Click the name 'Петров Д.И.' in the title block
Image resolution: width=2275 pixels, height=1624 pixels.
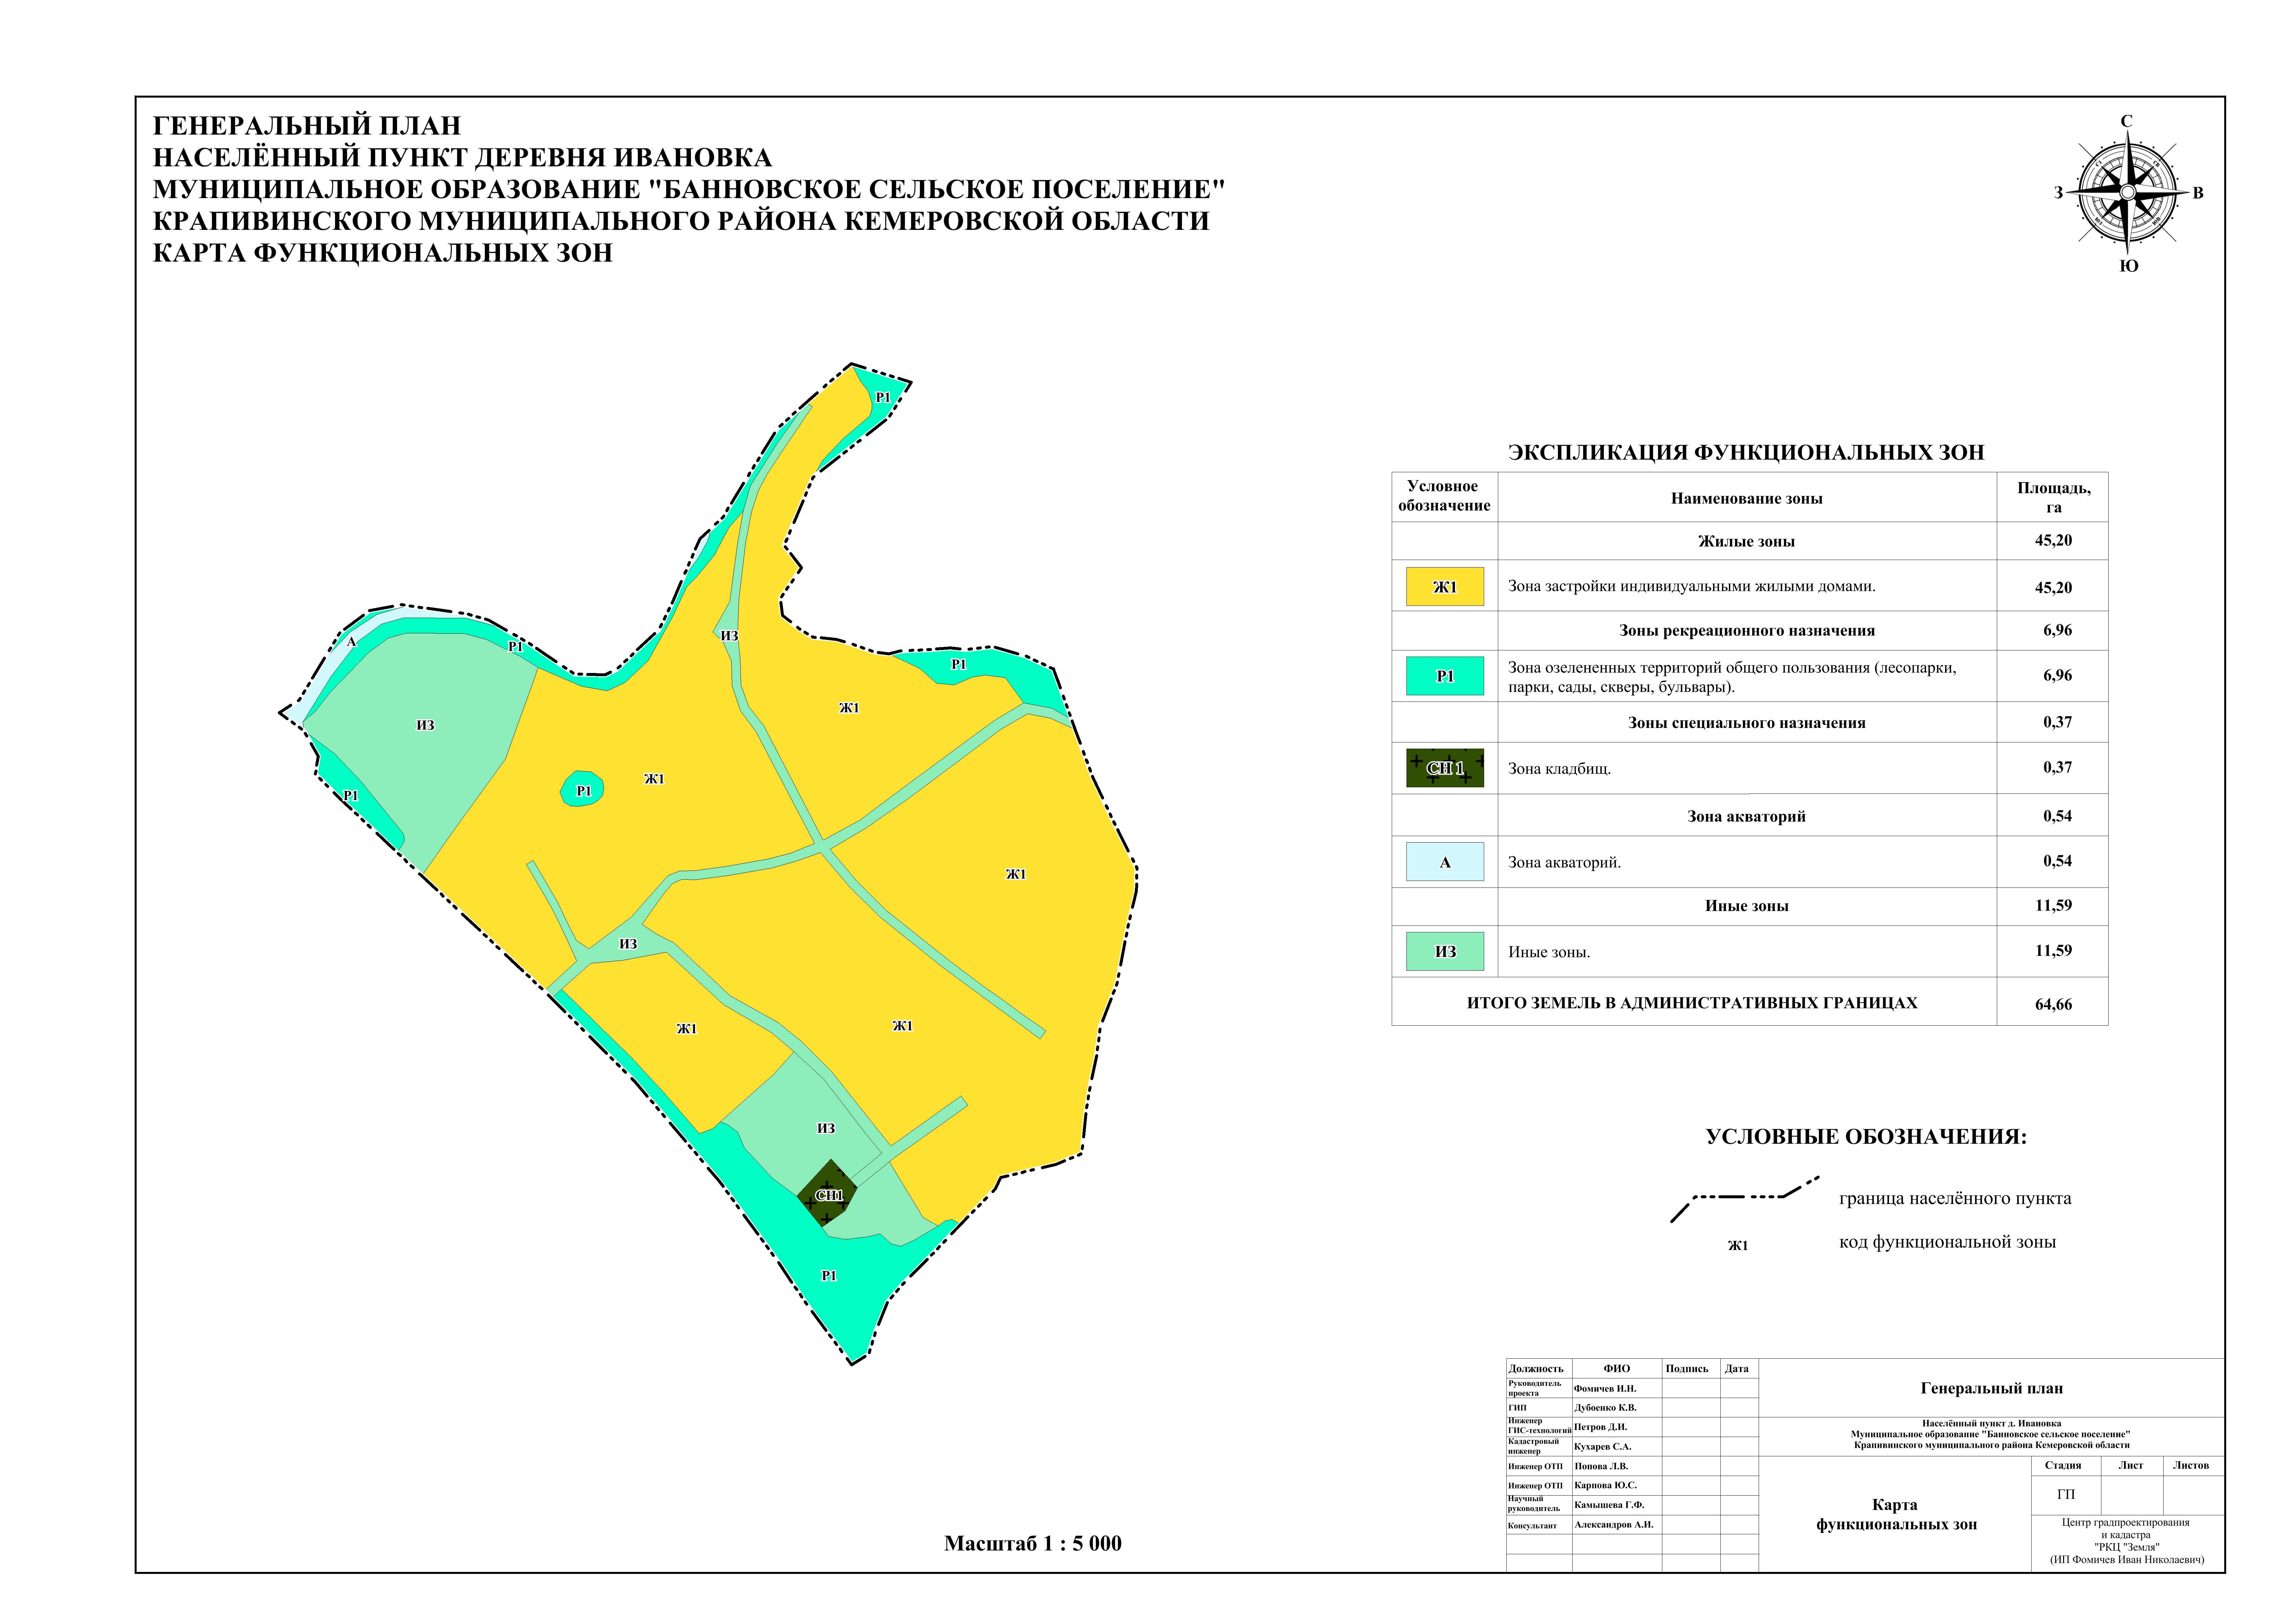(1601, 1427)
